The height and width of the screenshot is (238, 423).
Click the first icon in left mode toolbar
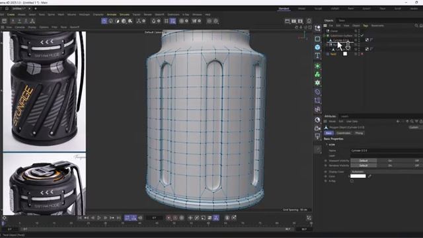5,21
